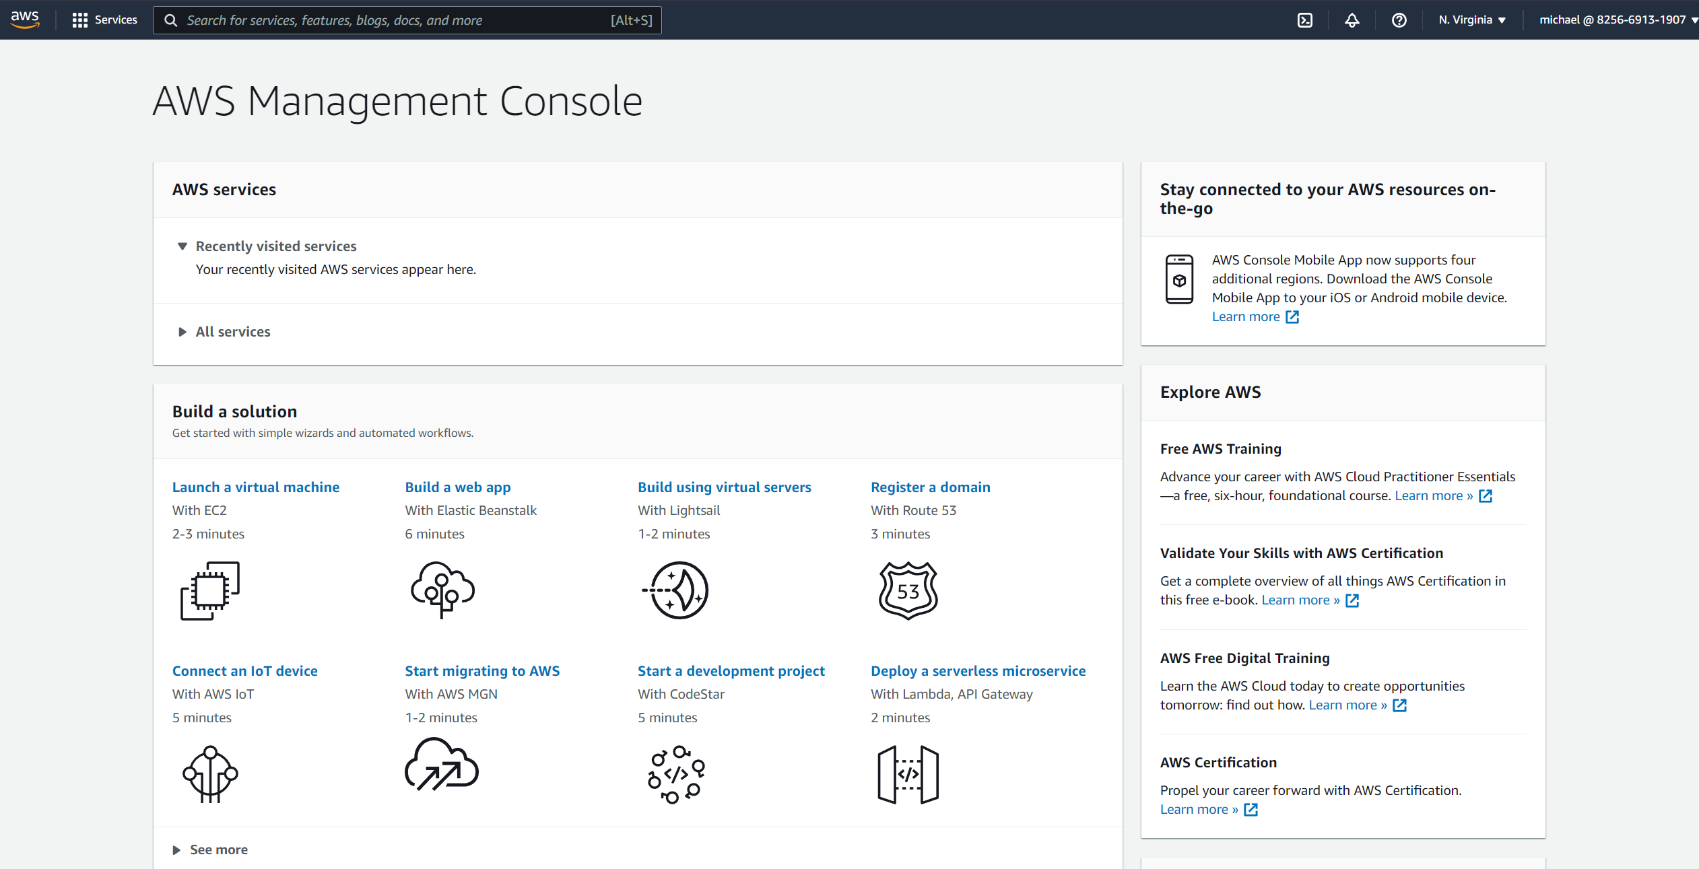Click Learn more under Free AWS Training
Viewport: 1699px width, 869px height.
coord(1434,496)
